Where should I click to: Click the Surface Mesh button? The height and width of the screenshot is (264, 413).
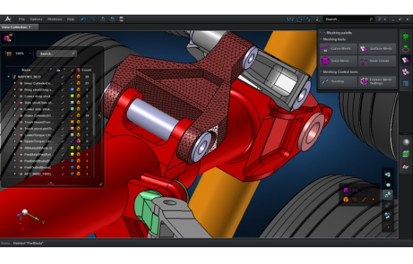point(377,48)
